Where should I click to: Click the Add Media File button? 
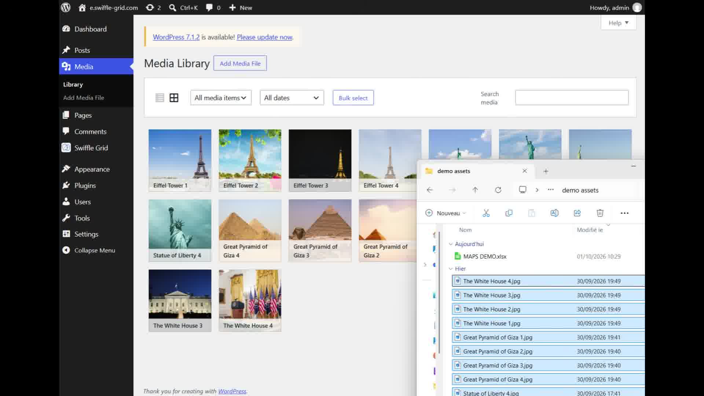click(240, 63)
